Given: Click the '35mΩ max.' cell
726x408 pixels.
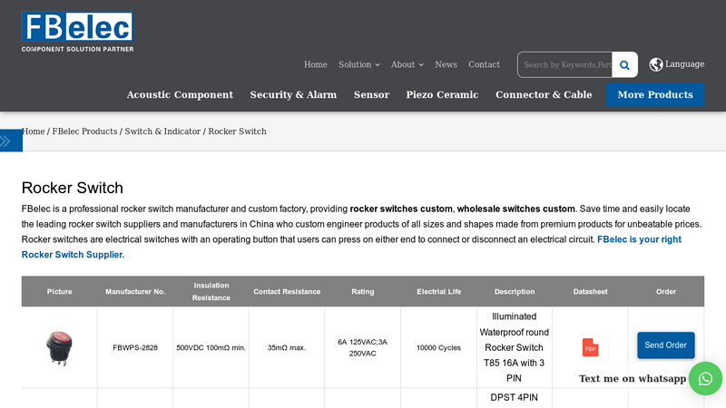Looking at the screenshot, I should point(287,347).
